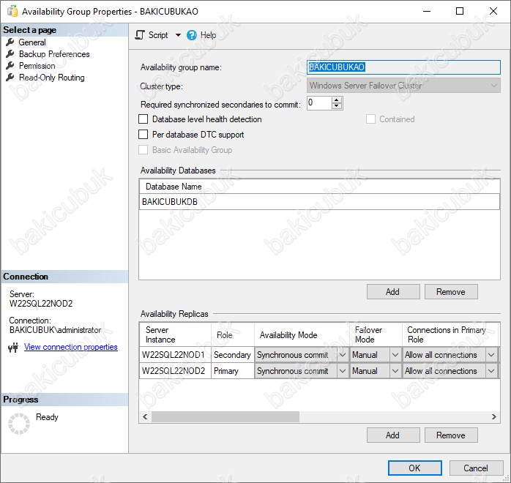511x483 pixels.
Task: Click the wrench icon beside General
Action: point(10,42)
